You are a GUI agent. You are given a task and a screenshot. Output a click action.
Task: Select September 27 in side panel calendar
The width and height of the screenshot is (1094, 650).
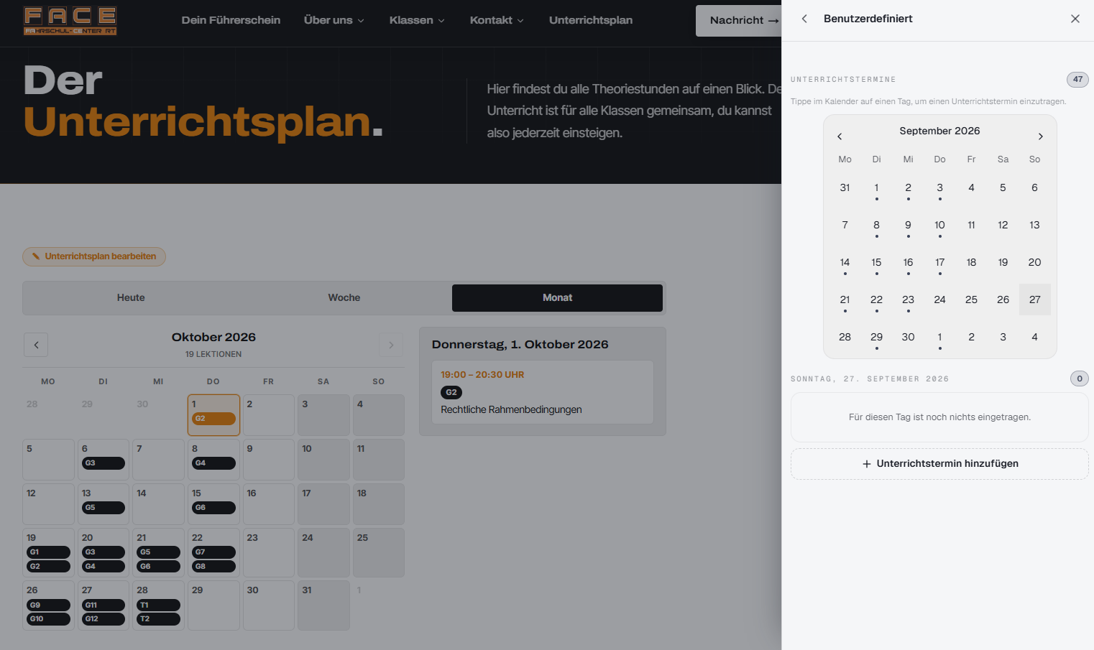1034,300
